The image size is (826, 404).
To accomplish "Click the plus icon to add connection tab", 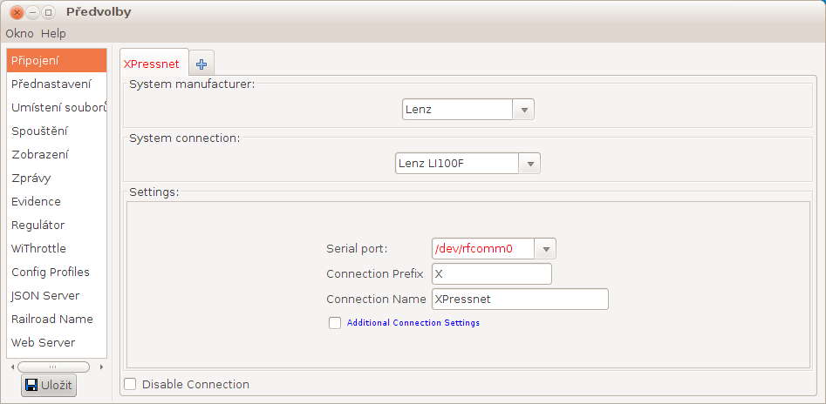I will (201, 64).
